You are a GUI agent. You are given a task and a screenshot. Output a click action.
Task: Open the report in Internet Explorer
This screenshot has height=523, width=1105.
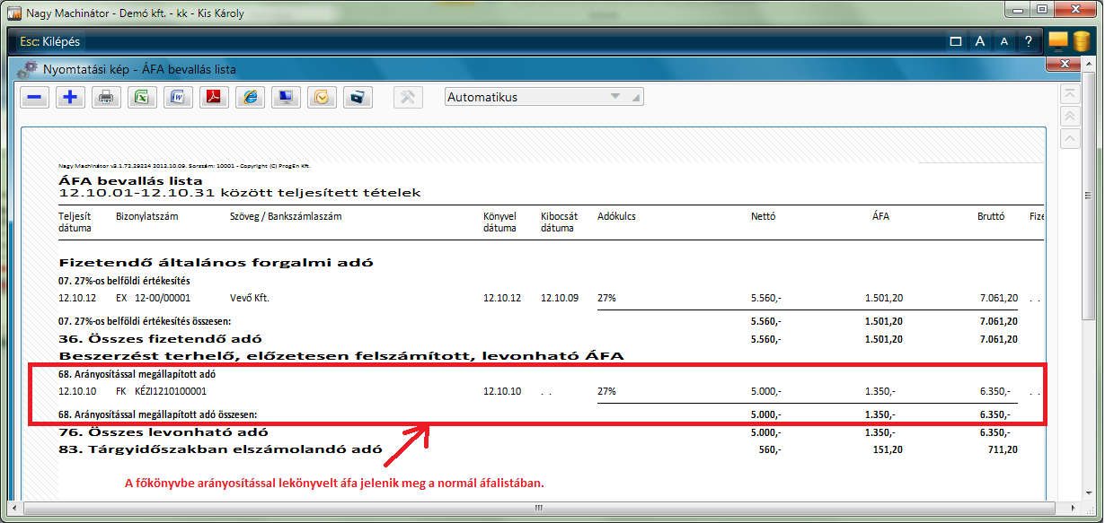pyautogui.click(x=250, y=98)
